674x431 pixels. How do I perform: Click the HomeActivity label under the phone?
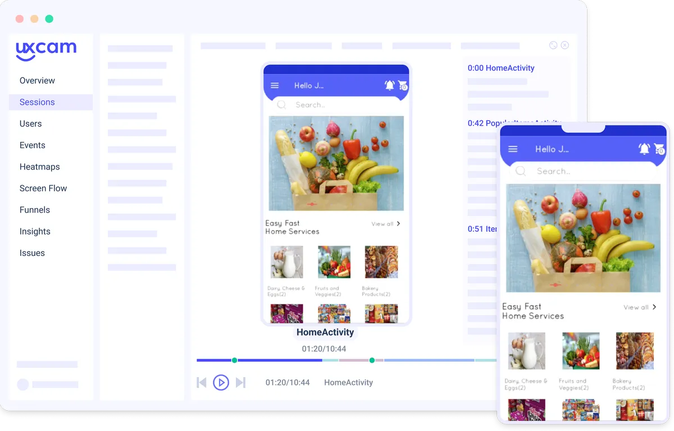pyautogui.click(x=325, y=332)
